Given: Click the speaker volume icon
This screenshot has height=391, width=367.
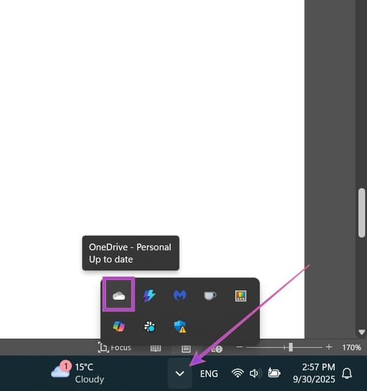Looking at the screenshot, I should click(x=255, y=373).
